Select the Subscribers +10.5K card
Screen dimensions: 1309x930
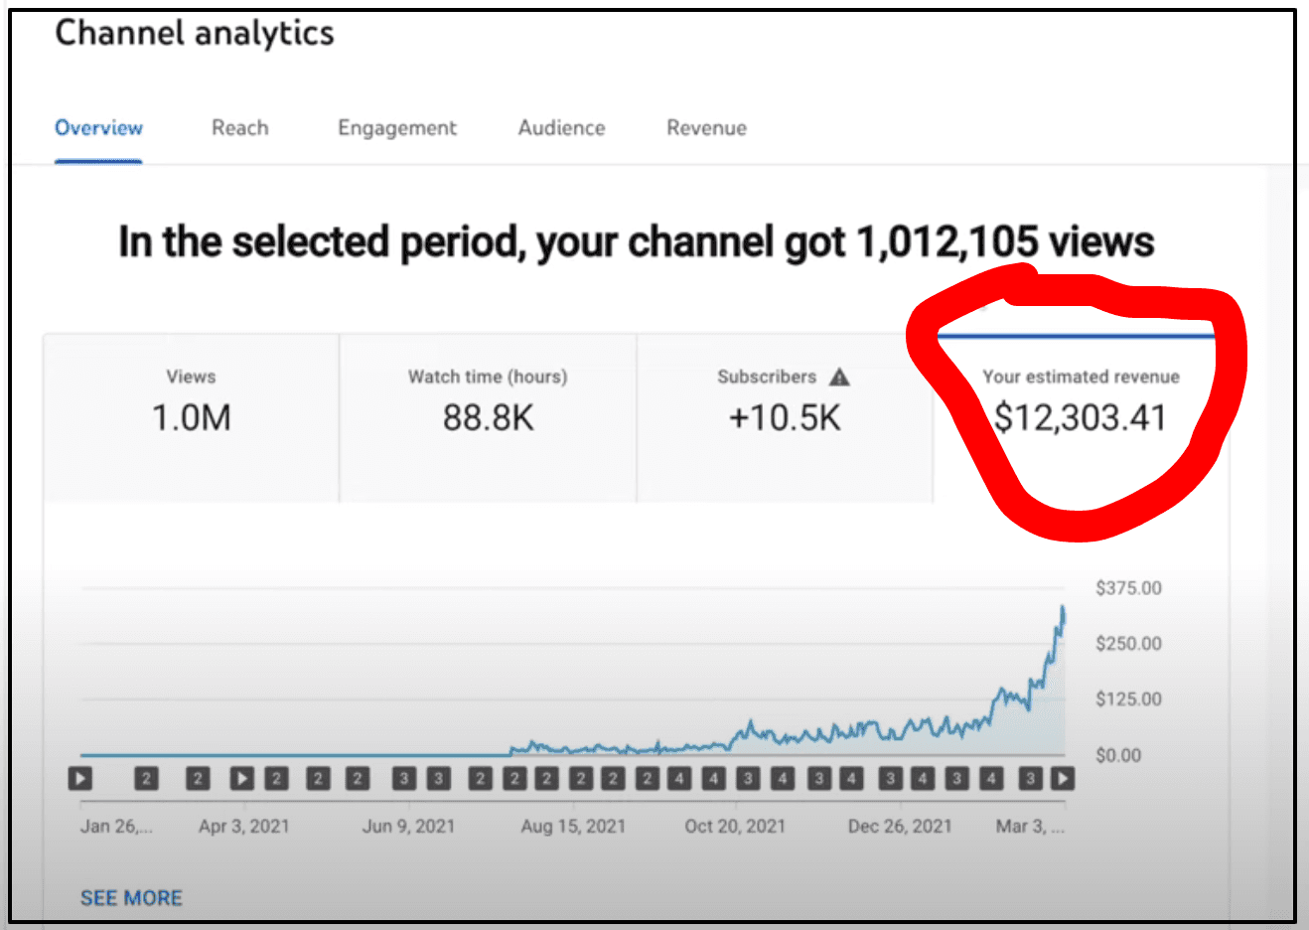click(x=785, y=418)
